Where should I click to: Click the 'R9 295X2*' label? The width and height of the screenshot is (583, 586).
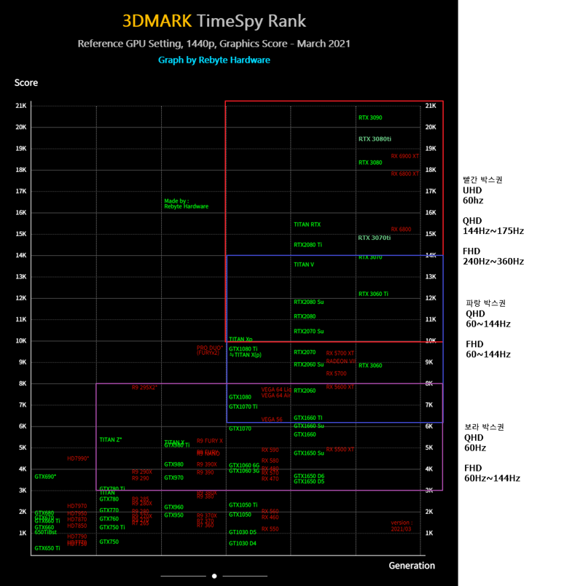(144, 388)
